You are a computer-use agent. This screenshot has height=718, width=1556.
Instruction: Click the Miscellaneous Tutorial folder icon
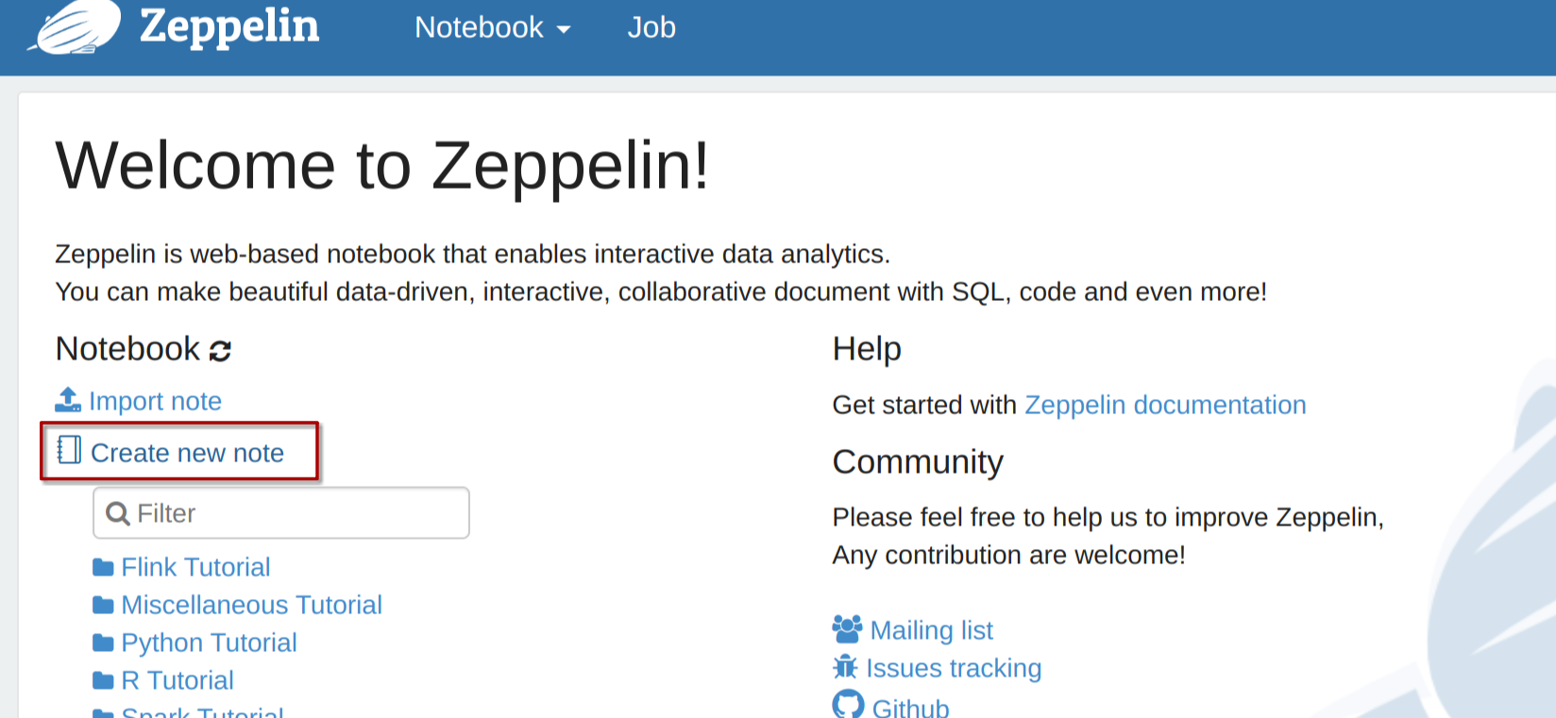(103, 605)
